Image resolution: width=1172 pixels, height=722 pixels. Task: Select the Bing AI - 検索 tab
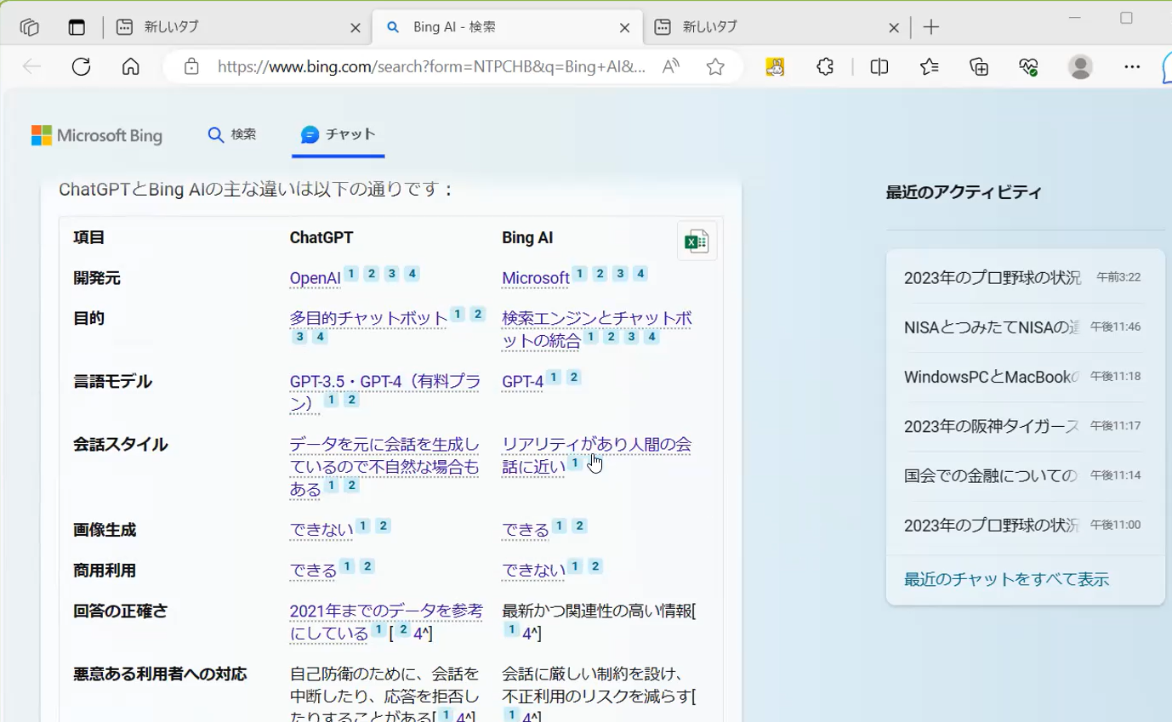508,27
